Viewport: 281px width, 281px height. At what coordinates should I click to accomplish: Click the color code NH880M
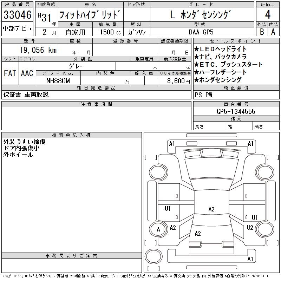58,81
